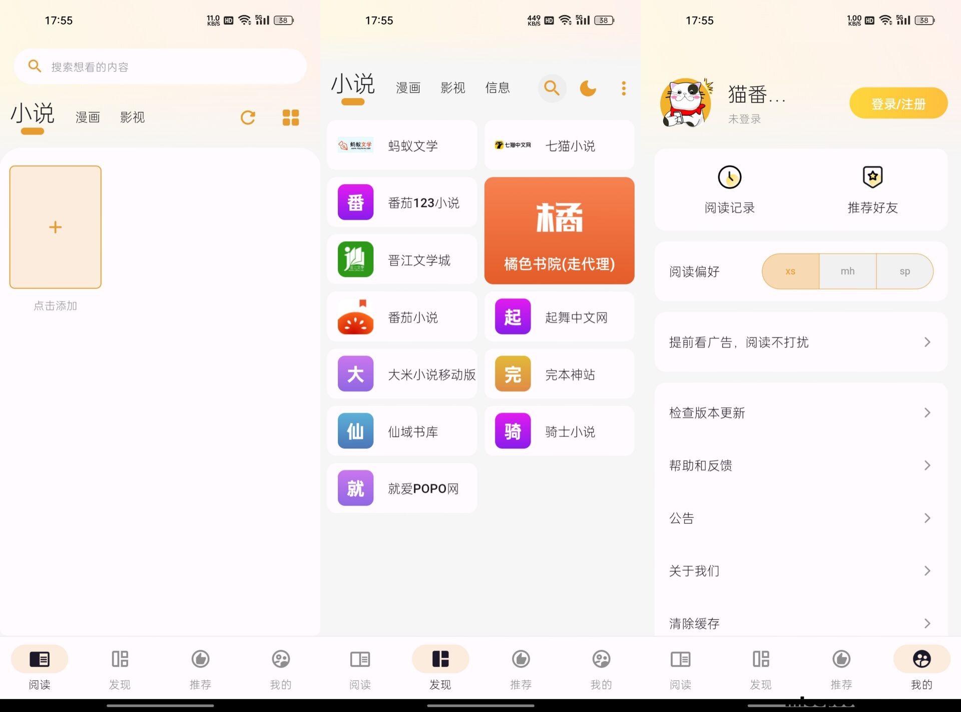Open 起舞中文网 source

[x=559, y=317]
